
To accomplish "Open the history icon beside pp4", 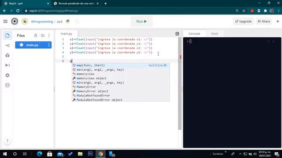I will tap(77, 22).
